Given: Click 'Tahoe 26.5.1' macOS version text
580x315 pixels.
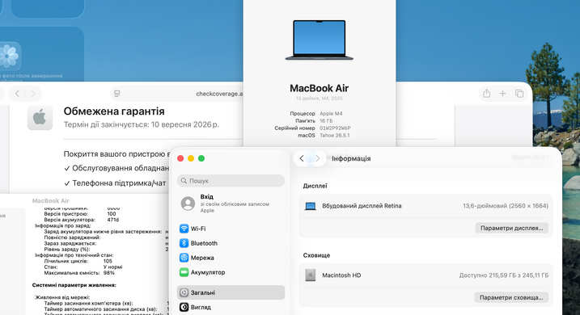Looking at the screenshot, I should [x=334, y=135].
